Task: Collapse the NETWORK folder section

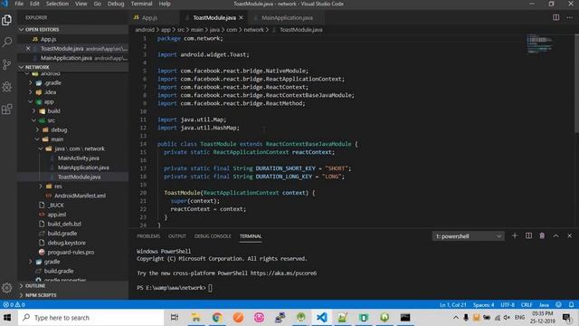Action: 22,67
